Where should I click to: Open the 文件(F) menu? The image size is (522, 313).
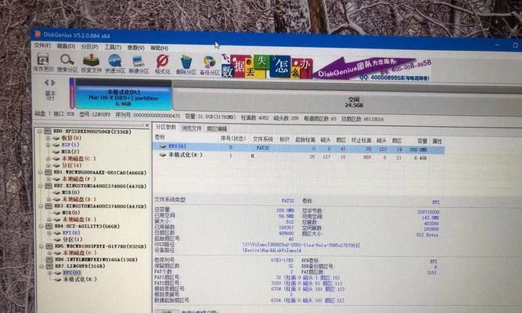click(42, 45)
